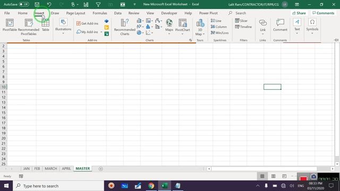340x191 pixels.
Task: Switch to the Formulas tab
Action: coord(100,13)
